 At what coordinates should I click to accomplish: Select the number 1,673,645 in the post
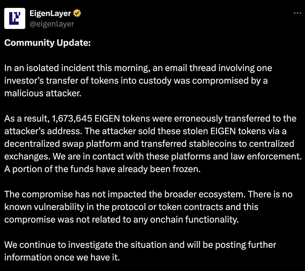[72, 118]
